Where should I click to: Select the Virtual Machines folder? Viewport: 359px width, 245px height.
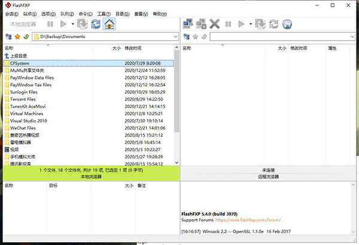point(89,114)
